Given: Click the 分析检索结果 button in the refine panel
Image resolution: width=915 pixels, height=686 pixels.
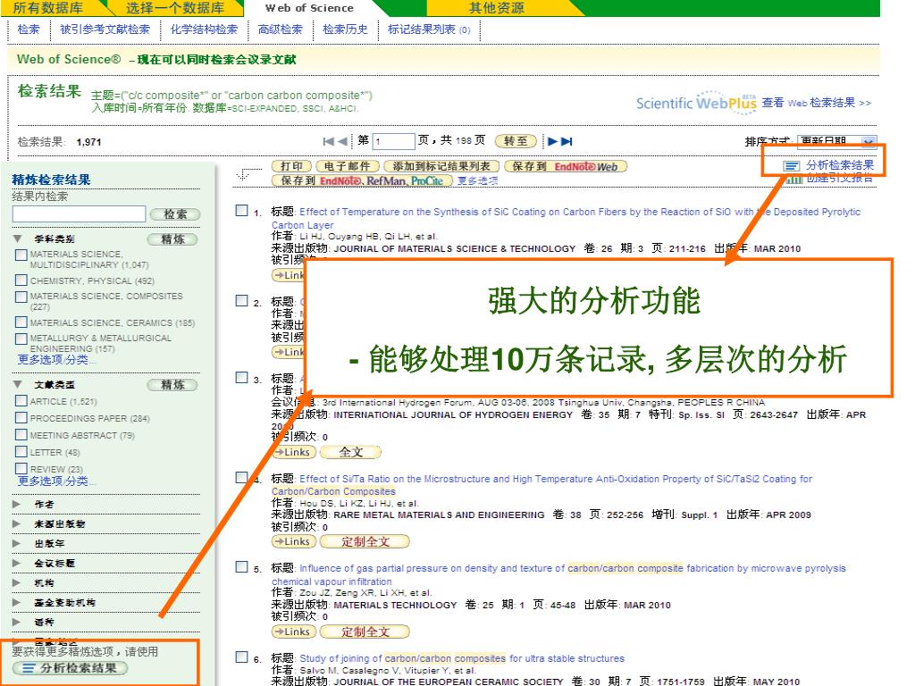Looking at the screenshot, I should [x=70, y=668].
